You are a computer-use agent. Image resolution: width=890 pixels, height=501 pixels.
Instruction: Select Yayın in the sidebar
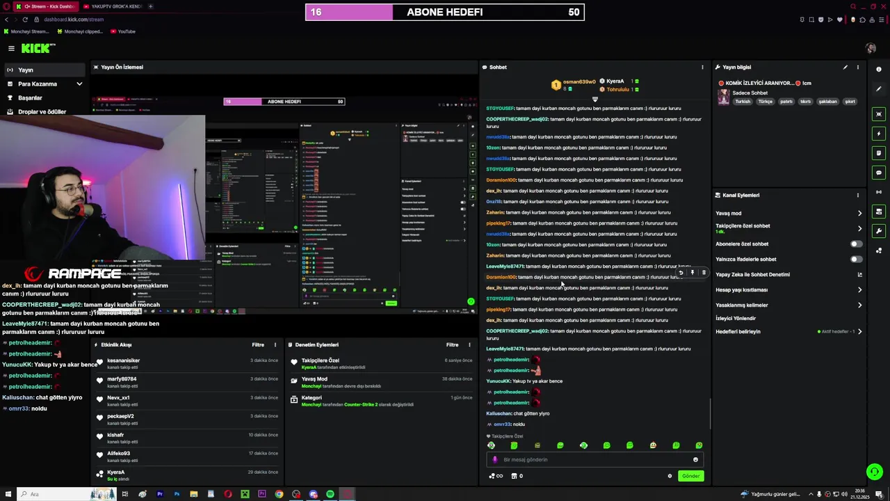click(x=44, y=70)
